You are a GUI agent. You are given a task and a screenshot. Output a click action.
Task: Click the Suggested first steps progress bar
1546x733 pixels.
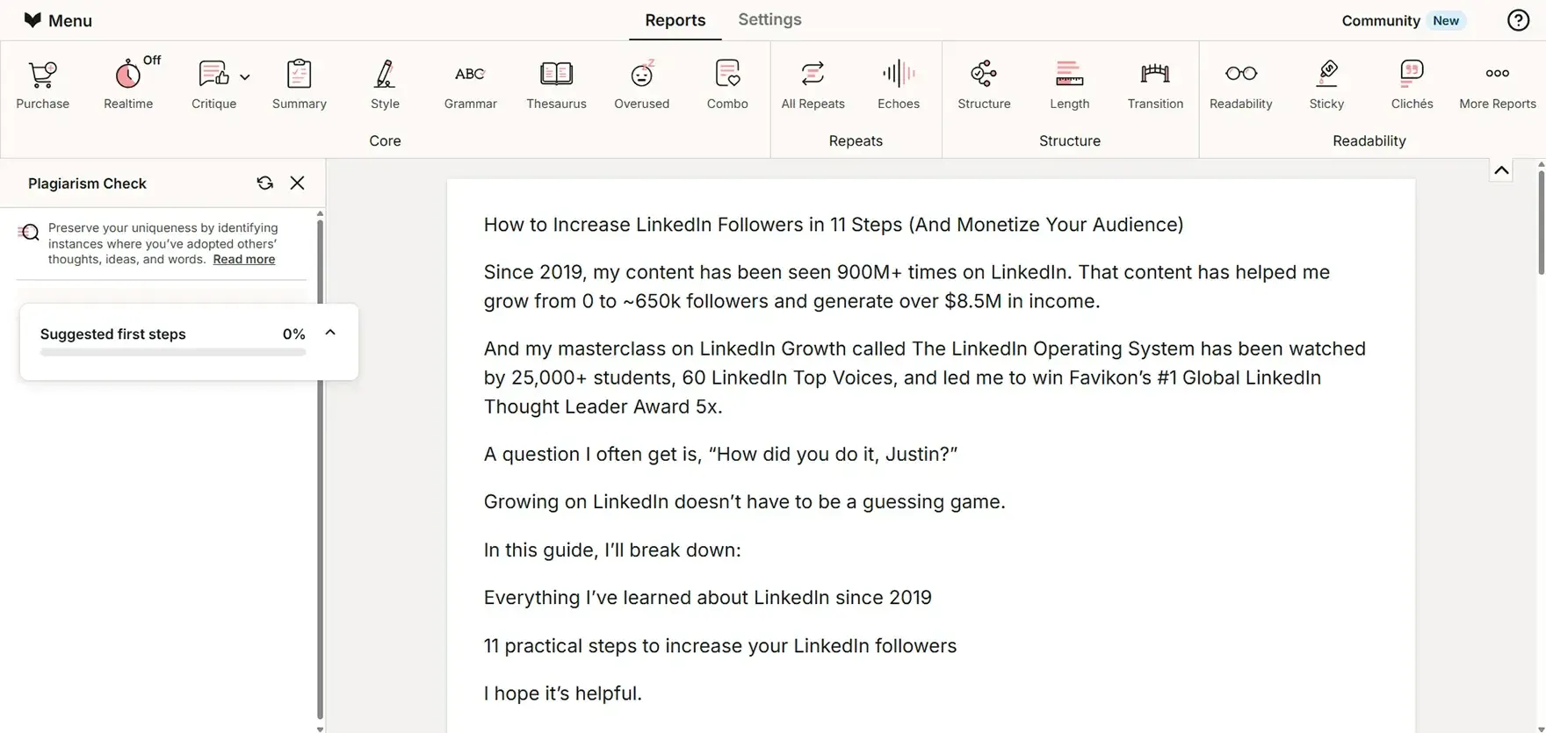(173, 353)
